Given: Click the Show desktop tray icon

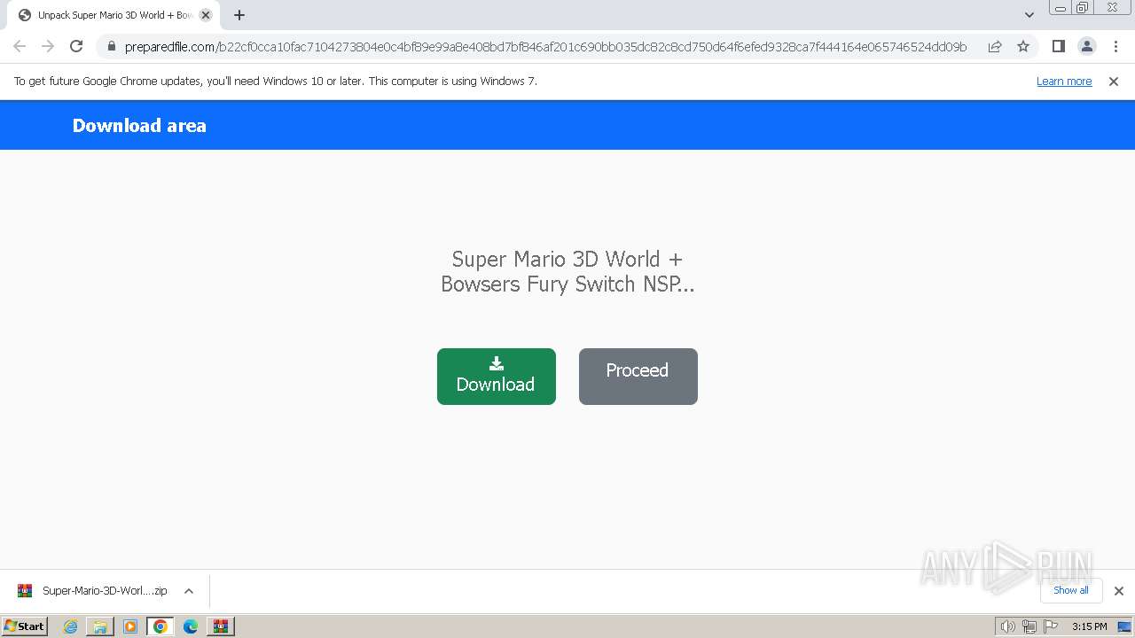Looking at the screenshot, I should click(x=1124, y=626).
